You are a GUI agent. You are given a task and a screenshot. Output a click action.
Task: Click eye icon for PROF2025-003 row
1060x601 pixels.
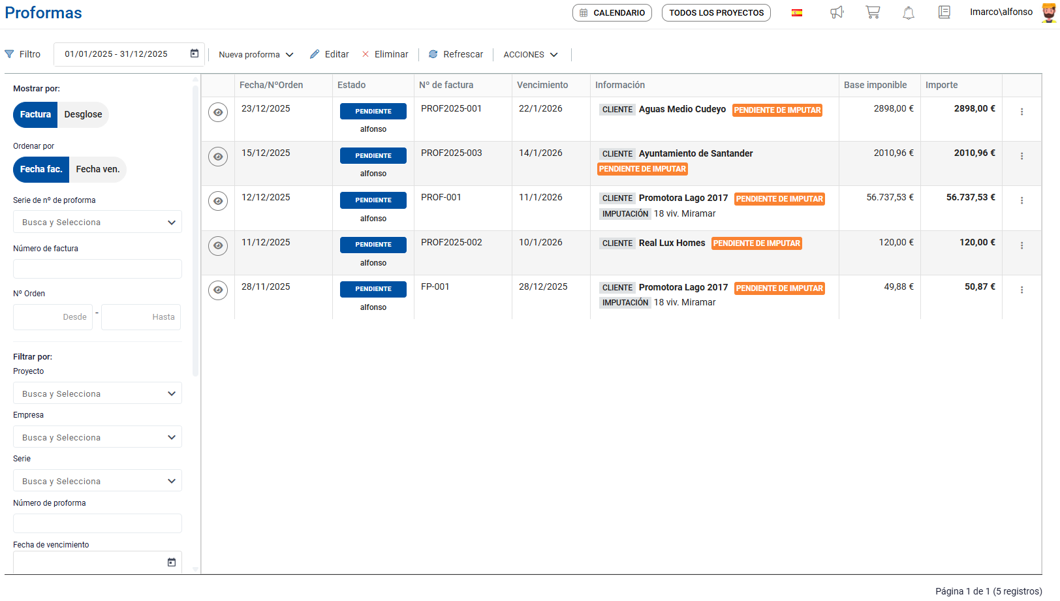218,157
